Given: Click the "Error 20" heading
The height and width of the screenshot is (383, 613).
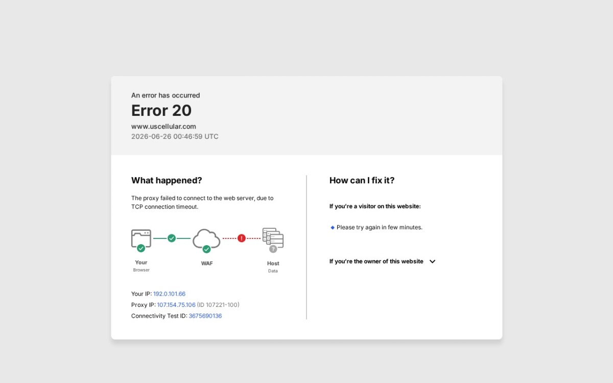Looking at the screenshot, I should 161,110.
